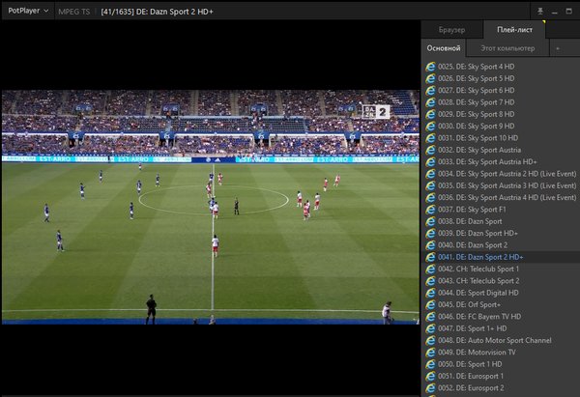Add a new playlist with the plus button
580x397 pixels.
557,47
